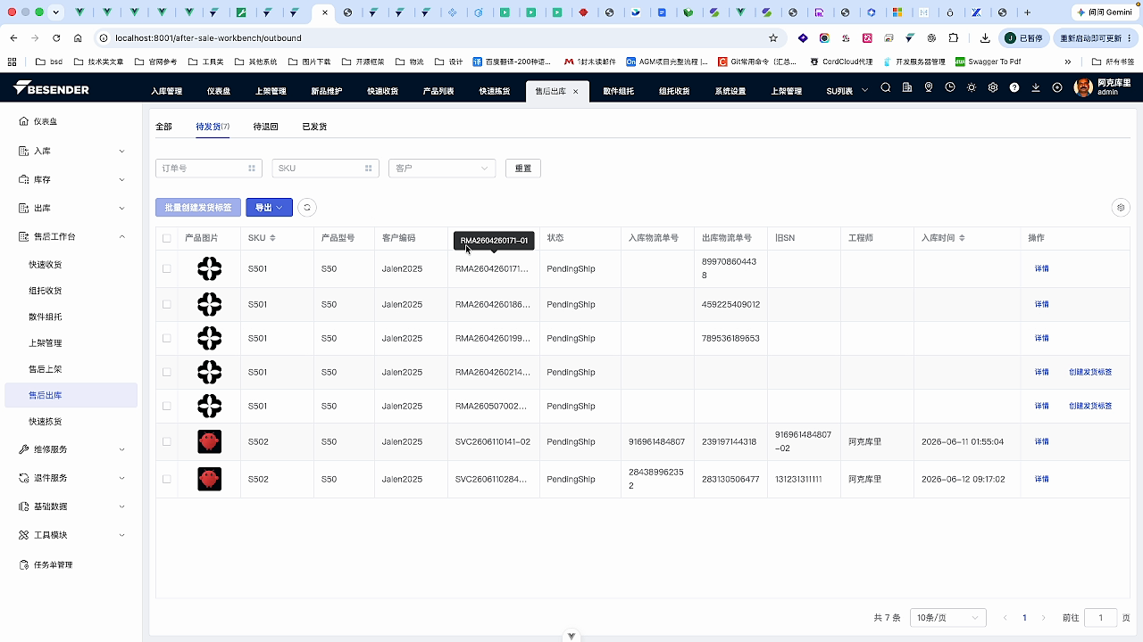Viewport: 1143px width, 642px height.
Task: Open the browser downloads icon
Action: pyautogui.click(x=985, y=38)
